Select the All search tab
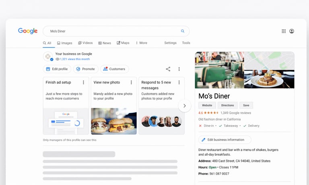Image resolution: width=309 pixels, height=185 pixels. 47,43
